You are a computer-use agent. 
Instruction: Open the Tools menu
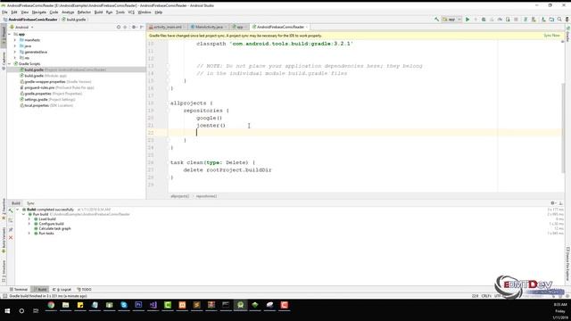point(120,12)
